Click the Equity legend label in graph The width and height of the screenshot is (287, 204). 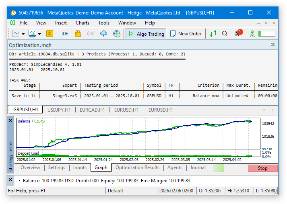pos(39,121)
